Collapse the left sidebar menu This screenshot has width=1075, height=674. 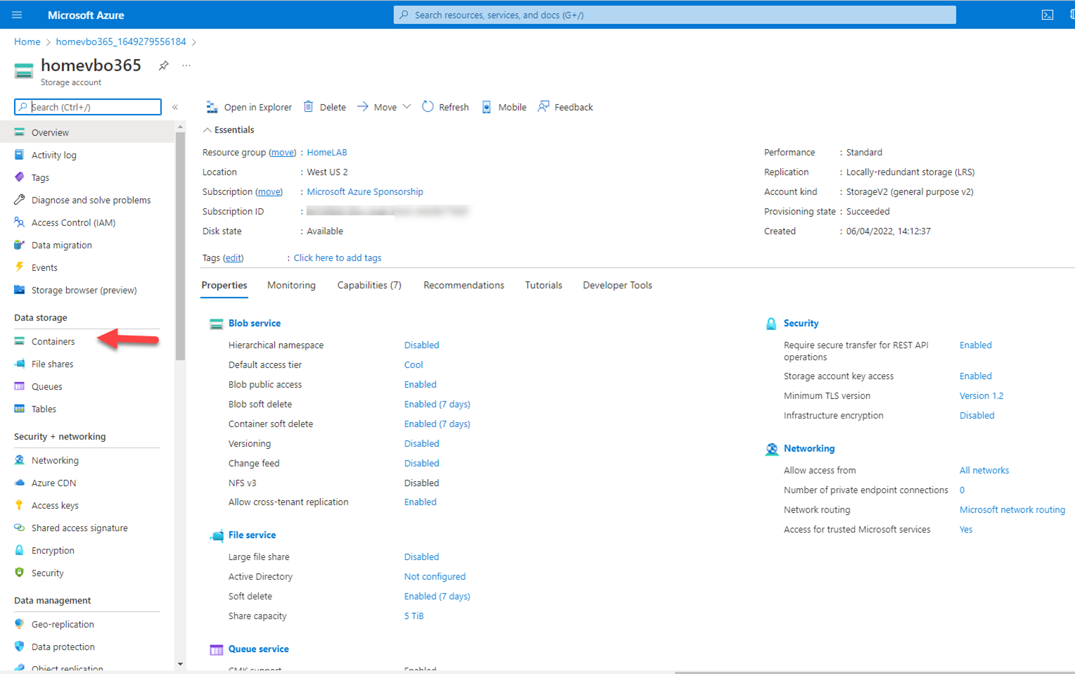[175, 107]
